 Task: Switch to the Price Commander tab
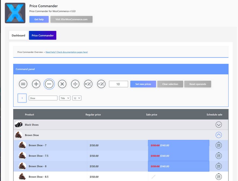(43, 35)
